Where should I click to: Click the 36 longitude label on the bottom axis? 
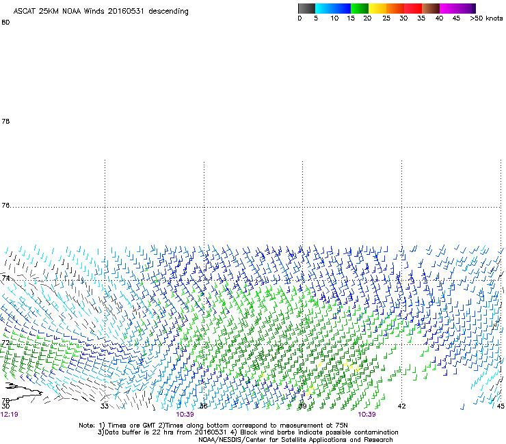point(203,406)
